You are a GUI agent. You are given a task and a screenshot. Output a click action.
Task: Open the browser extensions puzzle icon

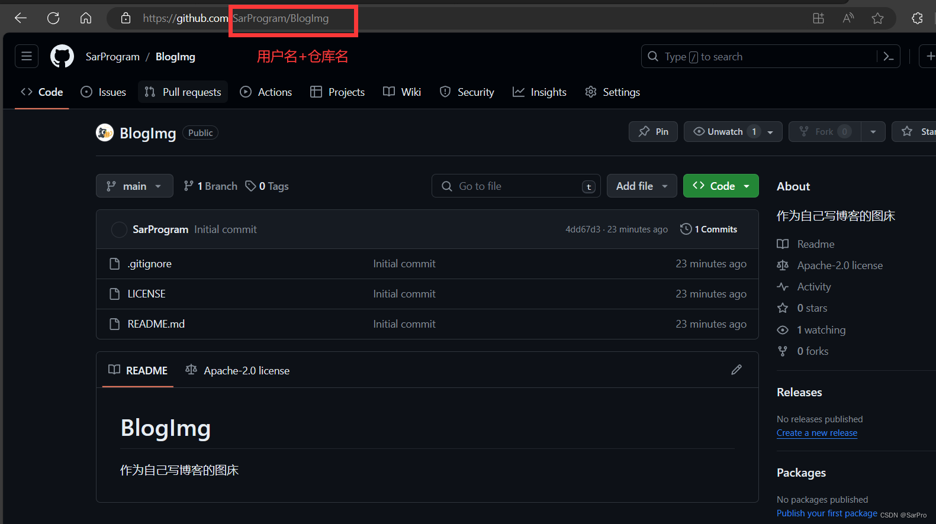pyautogui.click(x=917, y=18)
